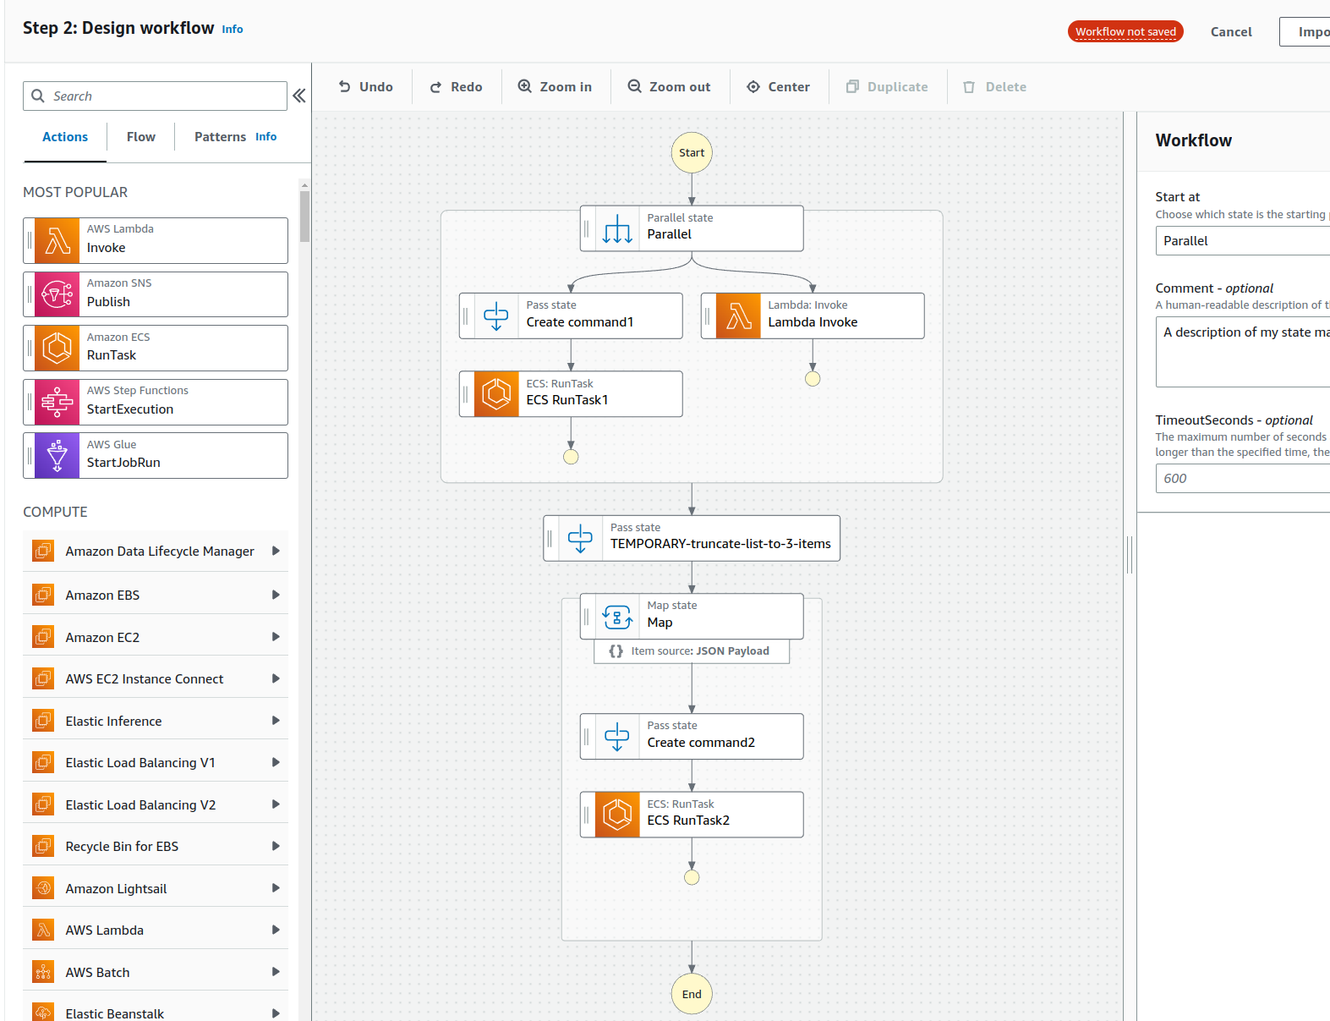Viewport: 1330px width, 1021px height.
Task: Click the Item source JSON Payload braces icon
Action: [x=616, y=651]
